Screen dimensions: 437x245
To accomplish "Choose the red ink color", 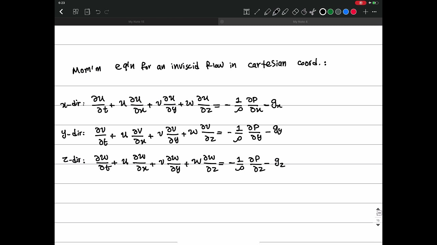I will [x=354, y=12].
